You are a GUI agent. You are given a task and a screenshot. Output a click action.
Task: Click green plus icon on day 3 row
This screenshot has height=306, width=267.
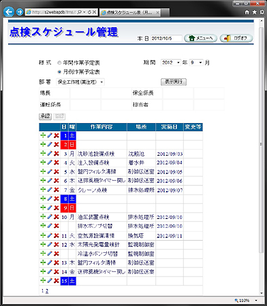(43, 154)
